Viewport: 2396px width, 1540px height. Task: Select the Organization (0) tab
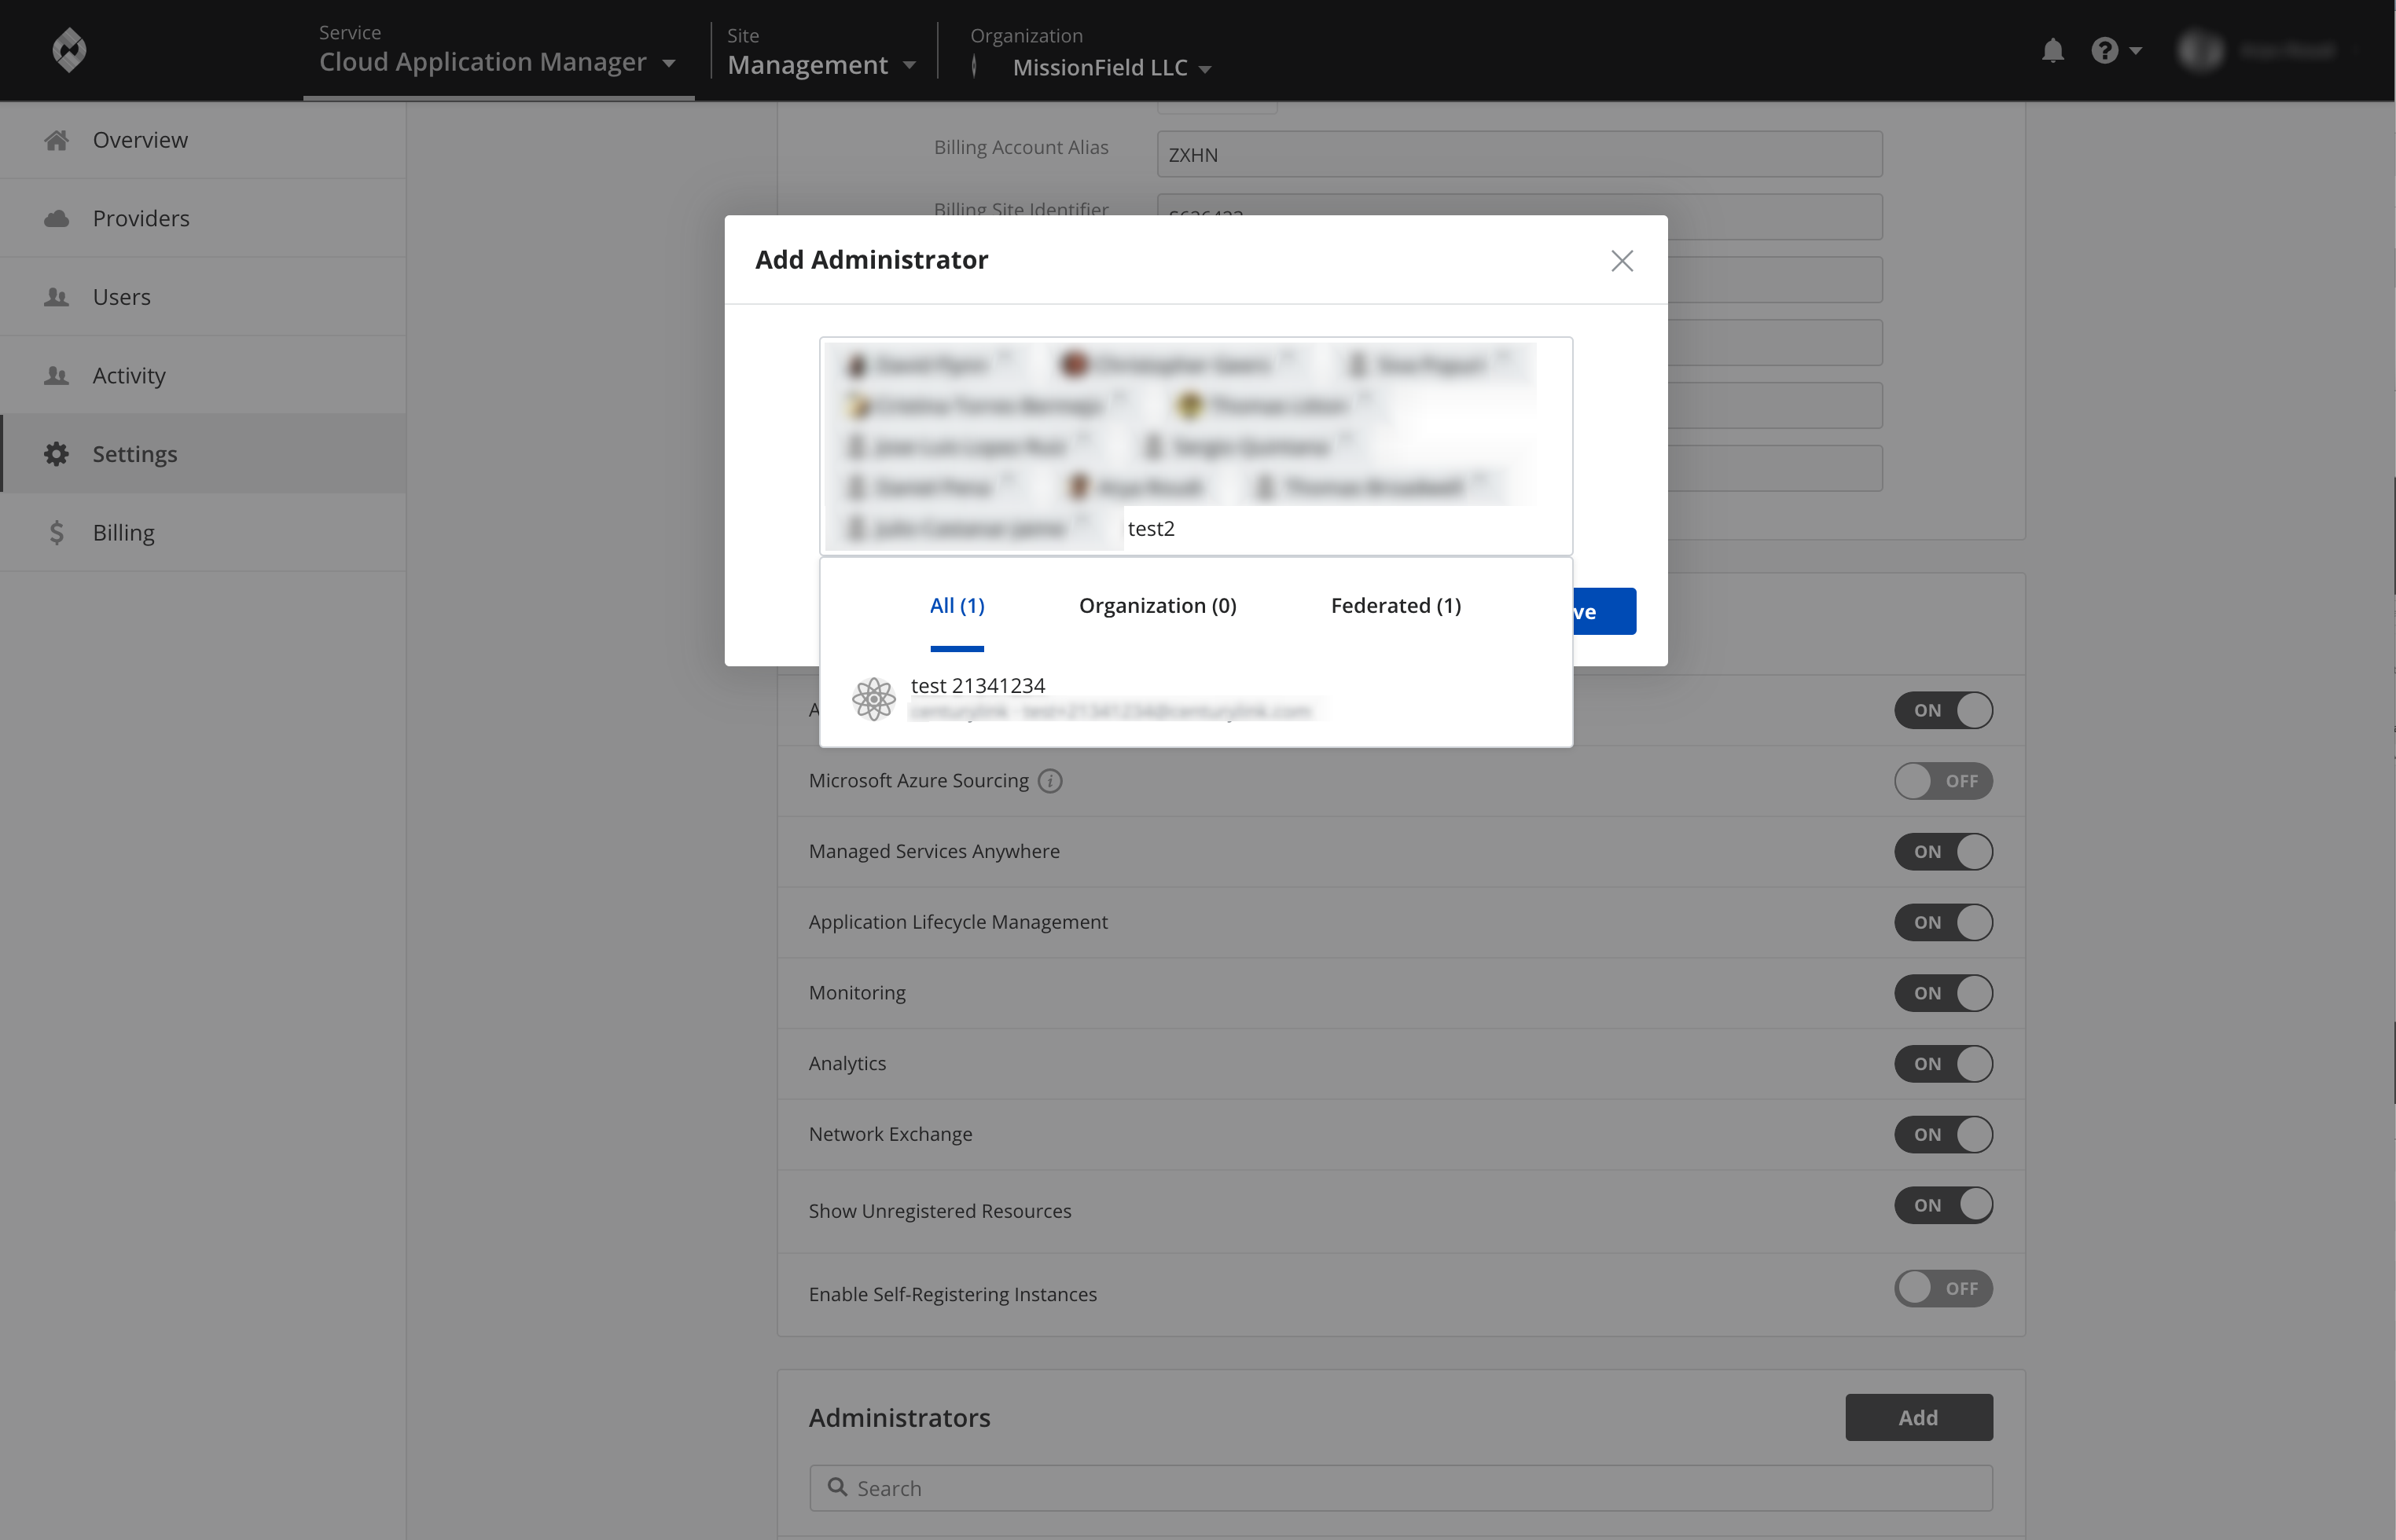coord(1158,604)
